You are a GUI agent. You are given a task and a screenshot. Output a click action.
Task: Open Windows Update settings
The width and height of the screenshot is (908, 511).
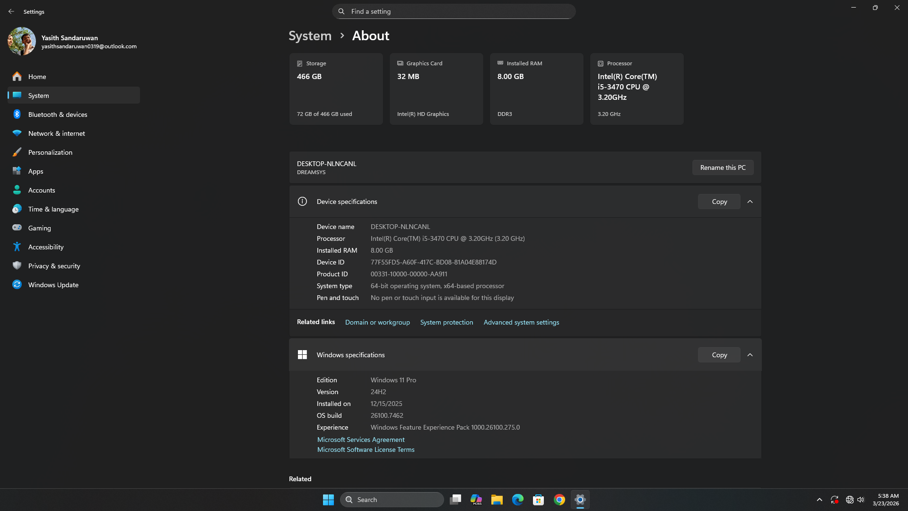pos(53,285)
